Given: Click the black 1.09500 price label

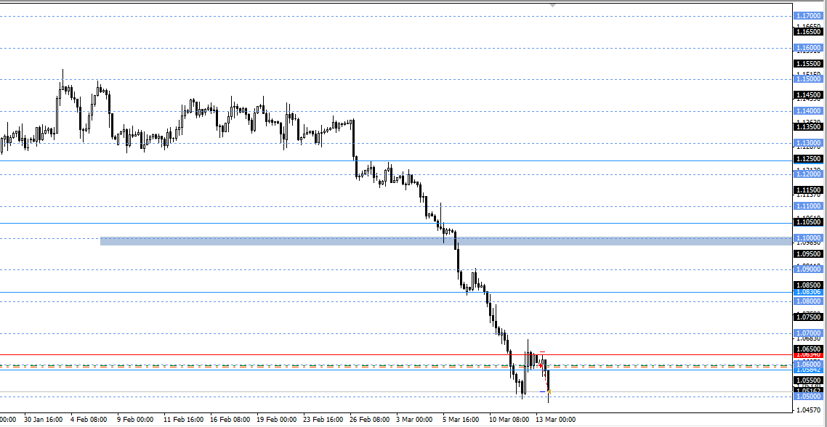Looking at the screenshot, I should pos(809,253).
